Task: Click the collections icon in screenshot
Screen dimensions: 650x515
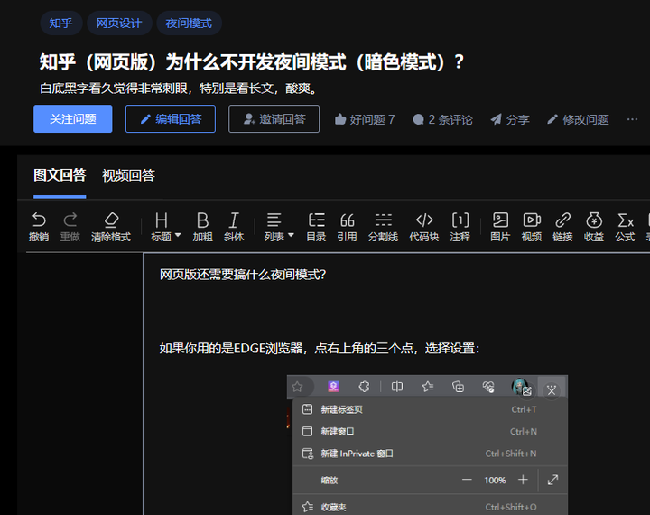Action: click(458, 387)
